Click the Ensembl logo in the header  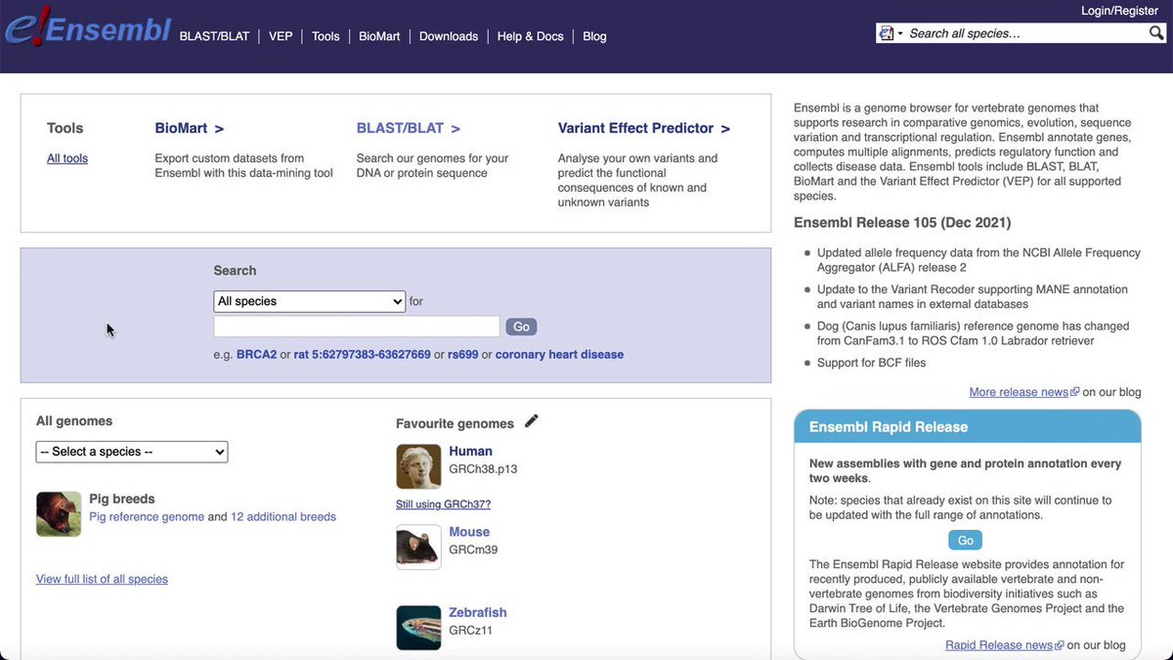coord(87,29)
